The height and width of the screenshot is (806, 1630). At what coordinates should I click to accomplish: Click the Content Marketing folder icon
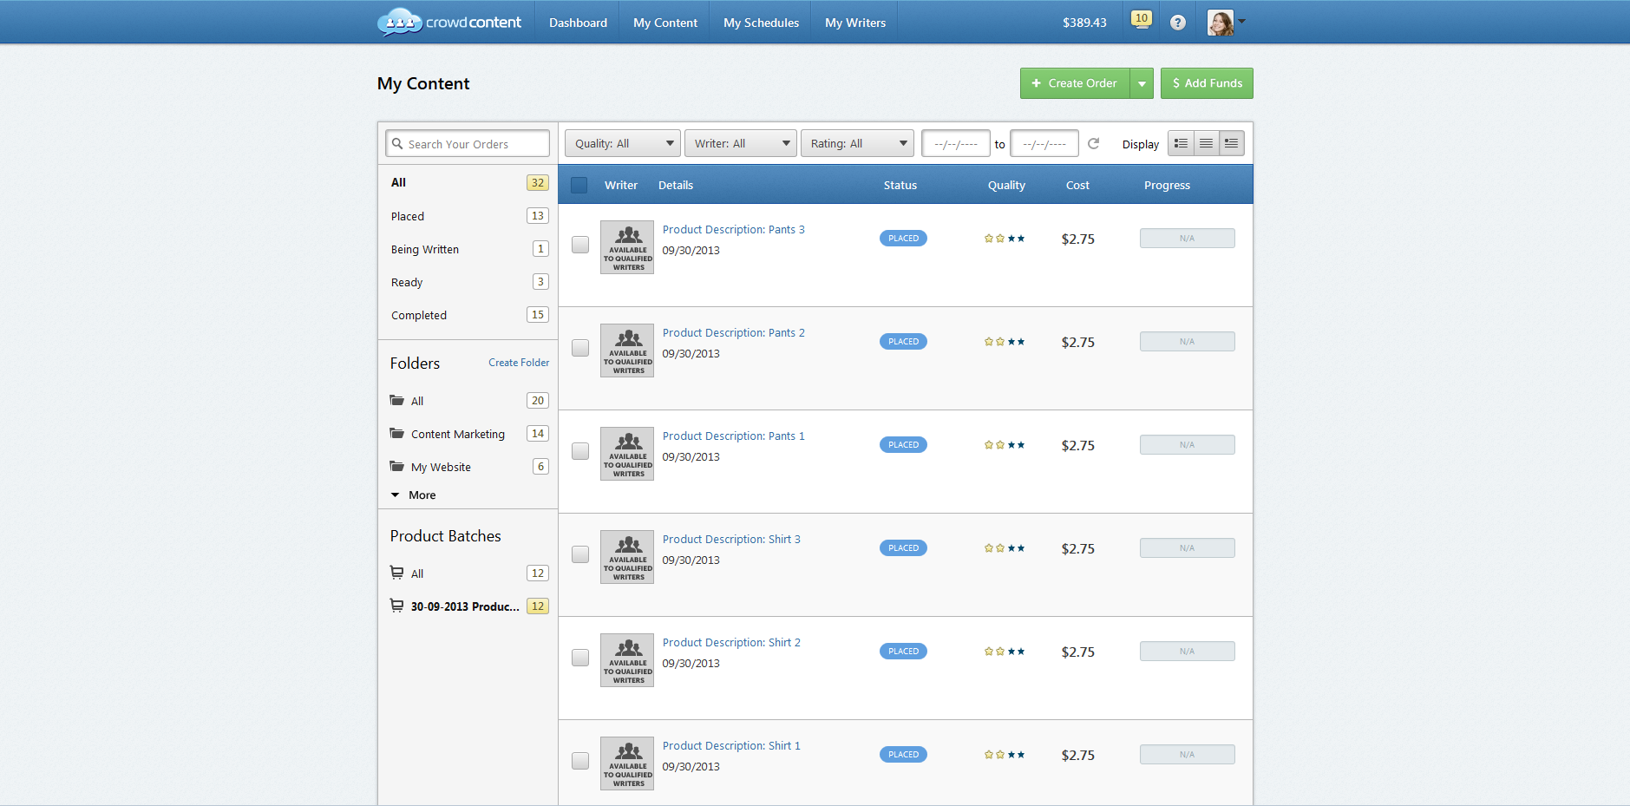click(x=397, y=433)
